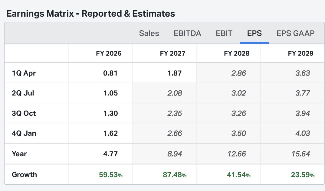
Task: Click the 3.77 estimate value
Action: click(x=303, y=93)
